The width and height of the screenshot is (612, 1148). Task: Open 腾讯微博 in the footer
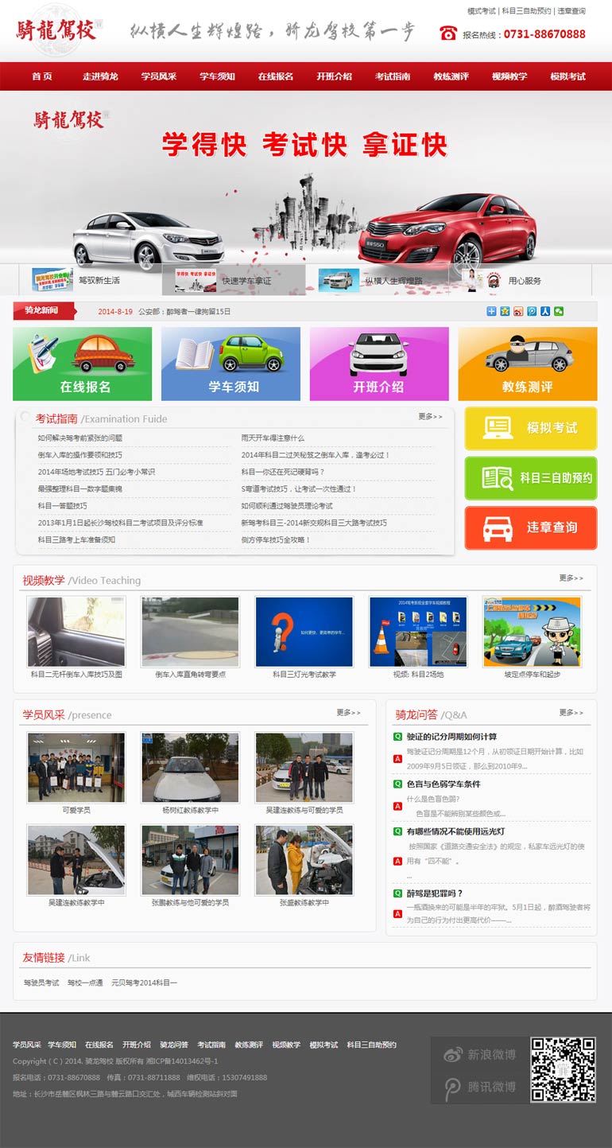(480, 1087)
